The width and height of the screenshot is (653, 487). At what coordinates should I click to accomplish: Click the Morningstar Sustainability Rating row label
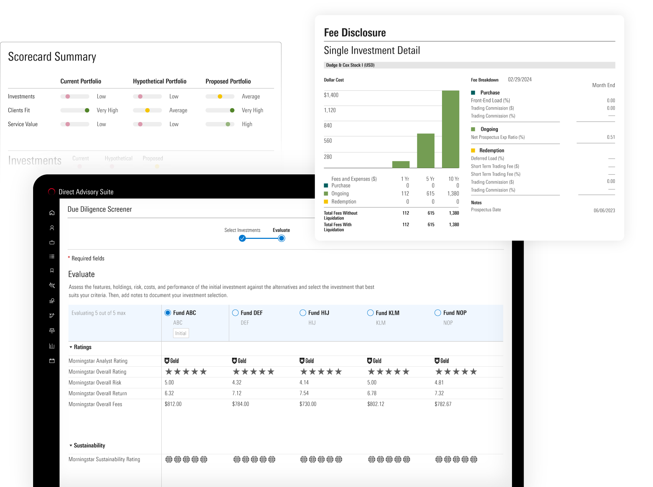coord(104,459)
